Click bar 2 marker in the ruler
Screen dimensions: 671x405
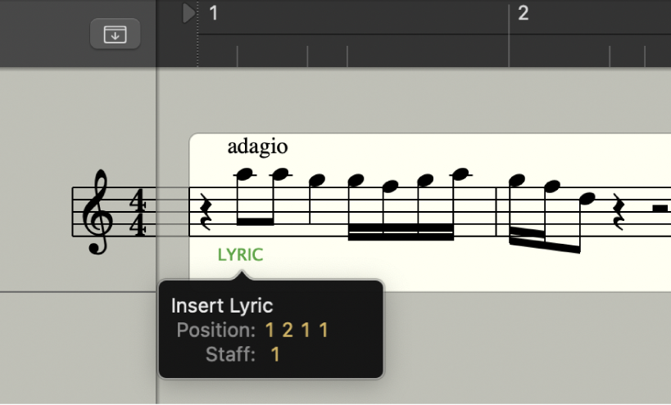[522, 13]
